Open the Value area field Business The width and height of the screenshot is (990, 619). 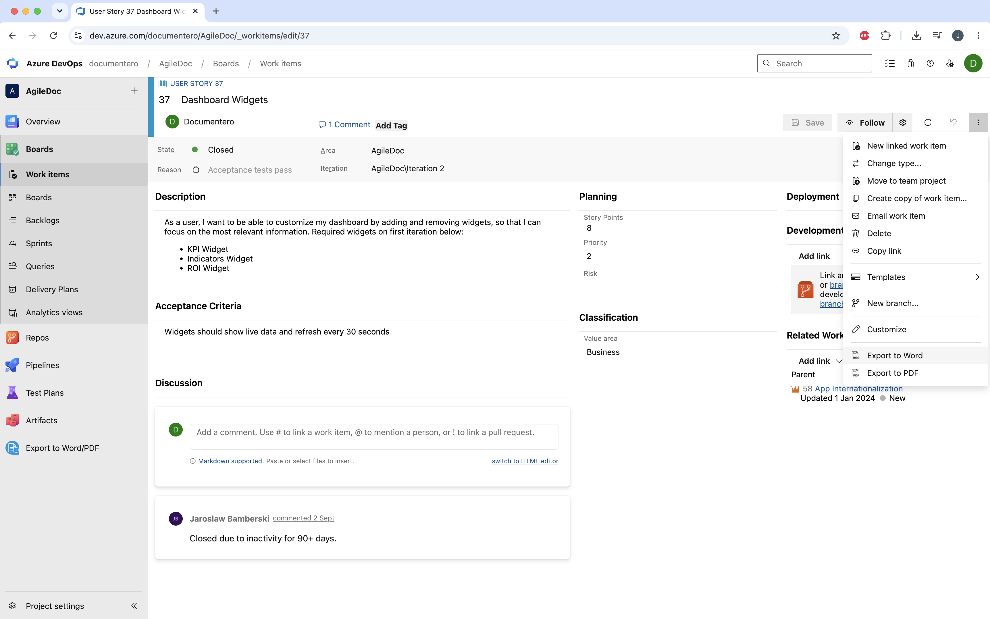tap(603, 352)
